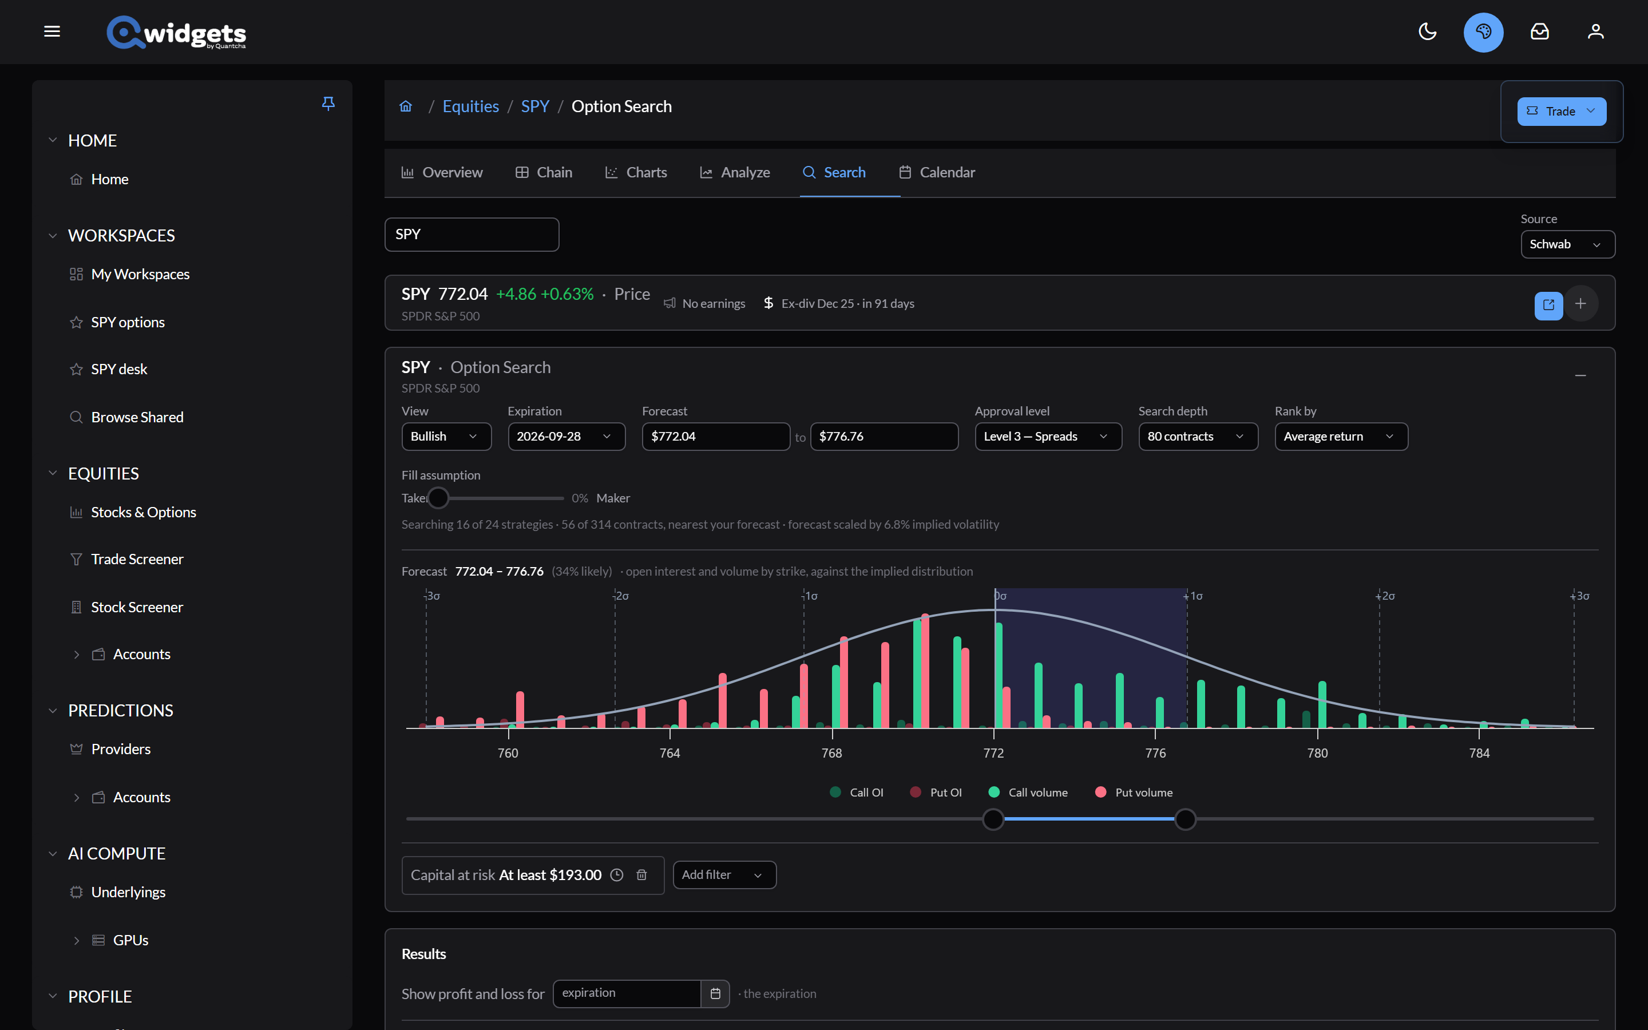Click the Capital at risk clock icon
Image resolution: width=1648 pixels, height=1030 pixels.
[x=617, y=875]
